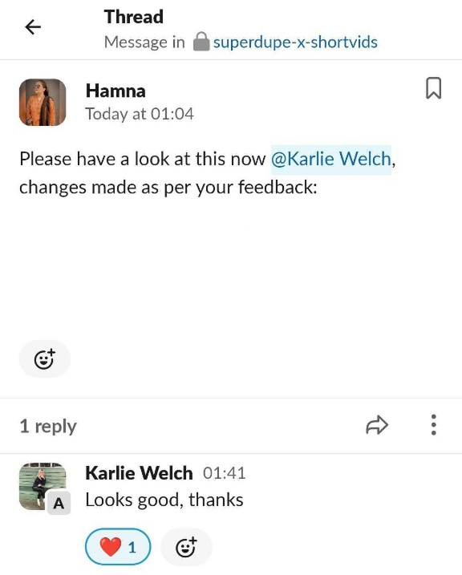Viewport: 462px width, 575px height.
Task: Click the 'Today at 01:04' timestamp
Action: (140, 114)
